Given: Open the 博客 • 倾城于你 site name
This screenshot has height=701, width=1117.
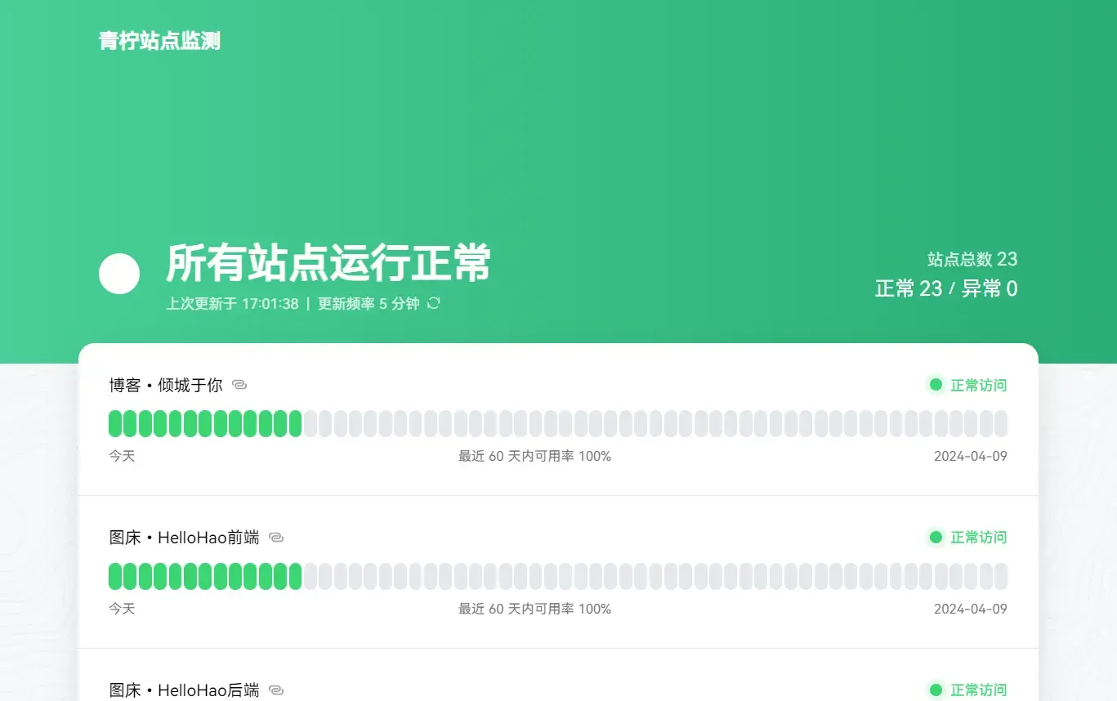Looking at the screenshot, I should pyautogui.click(x=166, y=385).
